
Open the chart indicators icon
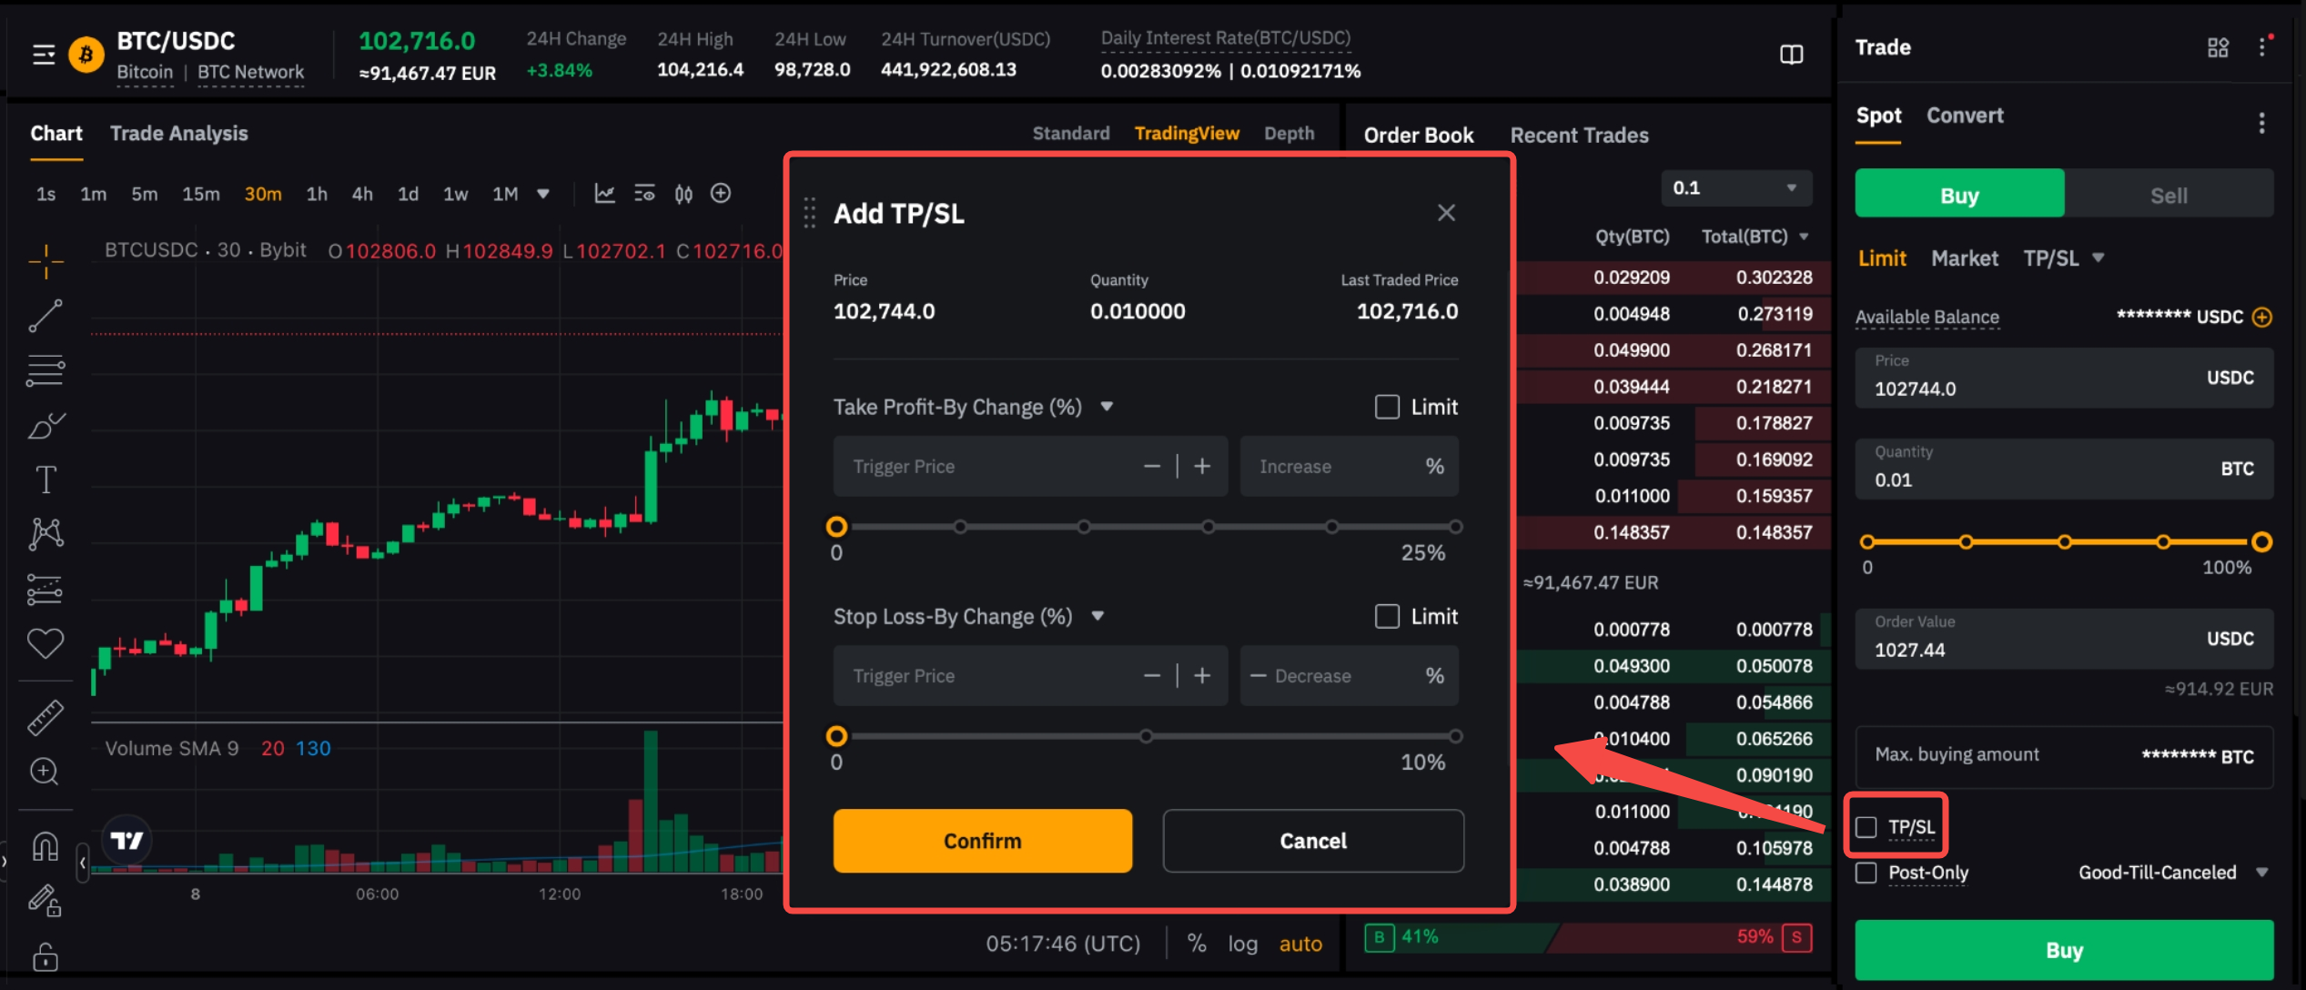[x=604, y=194]
